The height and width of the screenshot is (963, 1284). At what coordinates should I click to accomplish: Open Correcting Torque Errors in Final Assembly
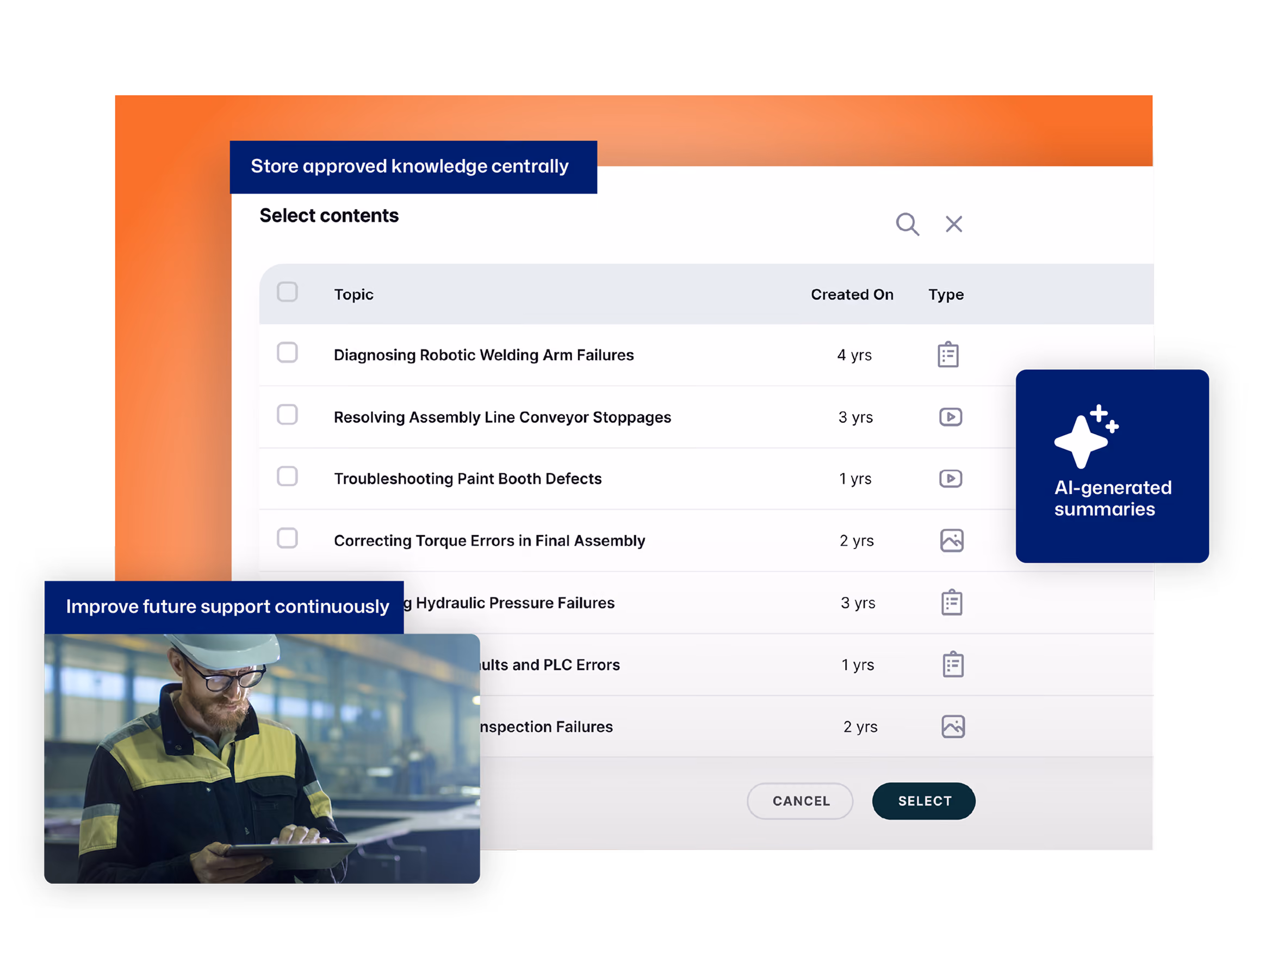(x=489, y=541)
